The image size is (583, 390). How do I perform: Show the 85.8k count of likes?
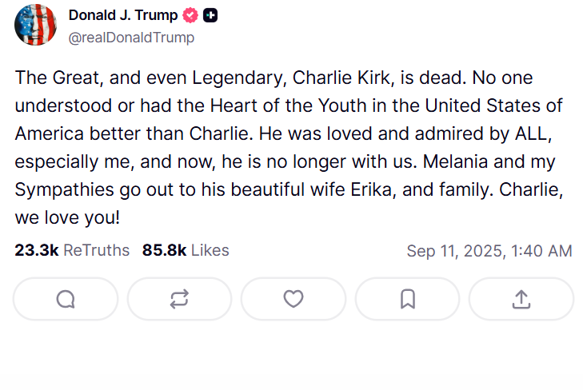164,250
